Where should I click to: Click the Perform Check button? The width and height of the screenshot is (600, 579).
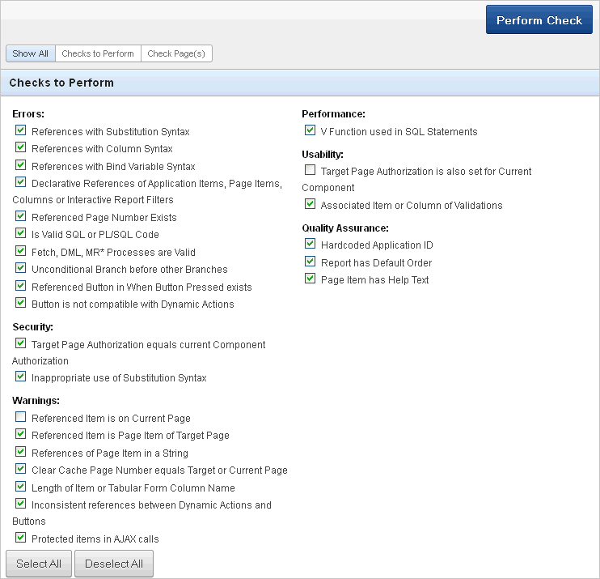[x=539, y=19]
